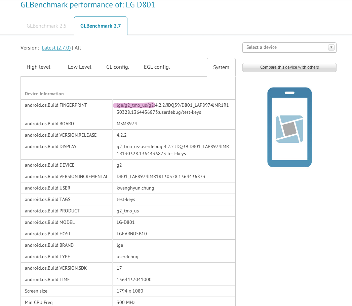Viewport: 352px width, 306px height.
Task: Select the android.os.Build.HOST label
Action: (x=48, y=234)
